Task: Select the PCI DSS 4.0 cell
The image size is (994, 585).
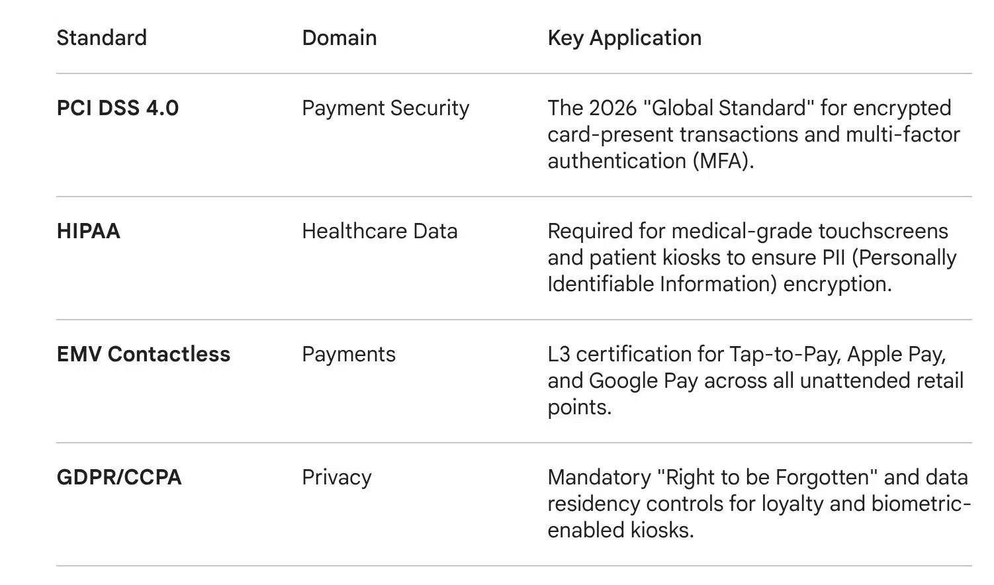Action: coord(118,108)
